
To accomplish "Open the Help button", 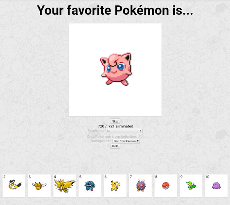I will [x=115, y=146].
